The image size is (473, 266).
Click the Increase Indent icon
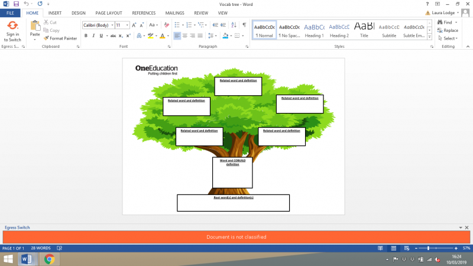pos(223,25)
